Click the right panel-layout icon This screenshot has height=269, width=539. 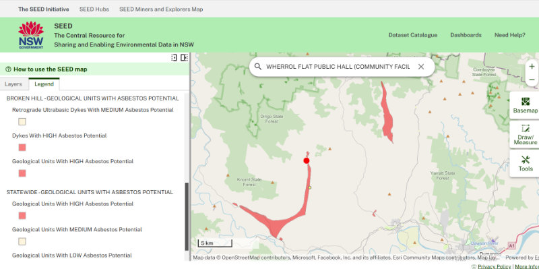pos(184,57)
